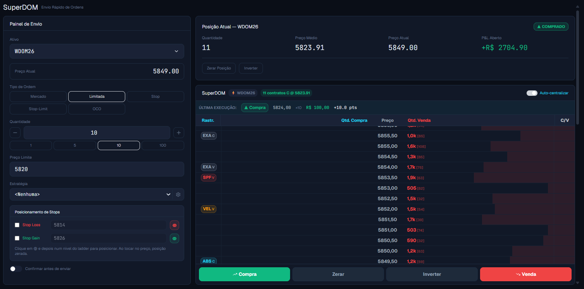Click the Preço Atual 5849.00 display box
The width and height of the screenshot is (584, 289).
(97, 71)
